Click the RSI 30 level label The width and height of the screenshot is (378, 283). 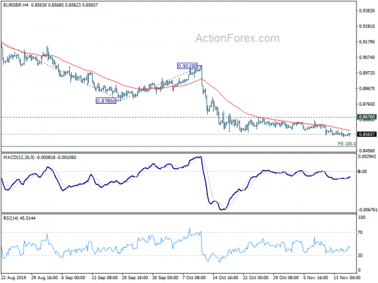(360, 255)
